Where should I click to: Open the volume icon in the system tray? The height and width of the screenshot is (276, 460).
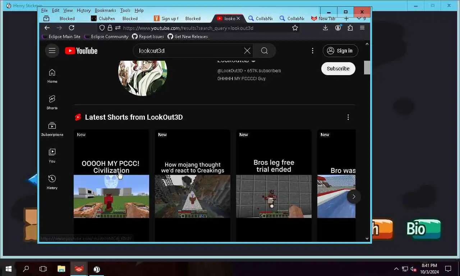point(414,269)
